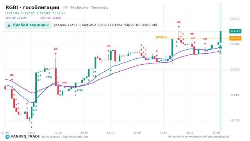Click the high value "H 112.25"
Image resolution: width=250 pixels, height=141 pixels.
(x=28, y=13)
